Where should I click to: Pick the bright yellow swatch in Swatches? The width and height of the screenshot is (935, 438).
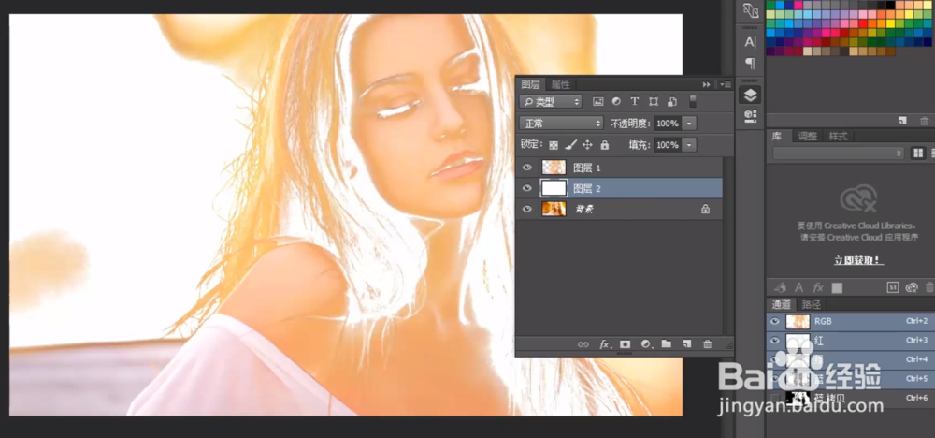tap(891, 24)
